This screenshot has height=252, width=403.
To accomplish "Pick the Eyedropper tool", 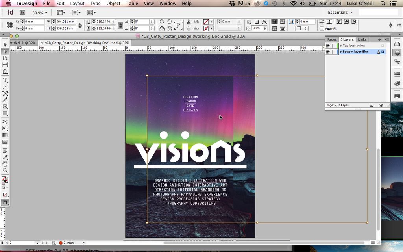I will coord(5,156).
